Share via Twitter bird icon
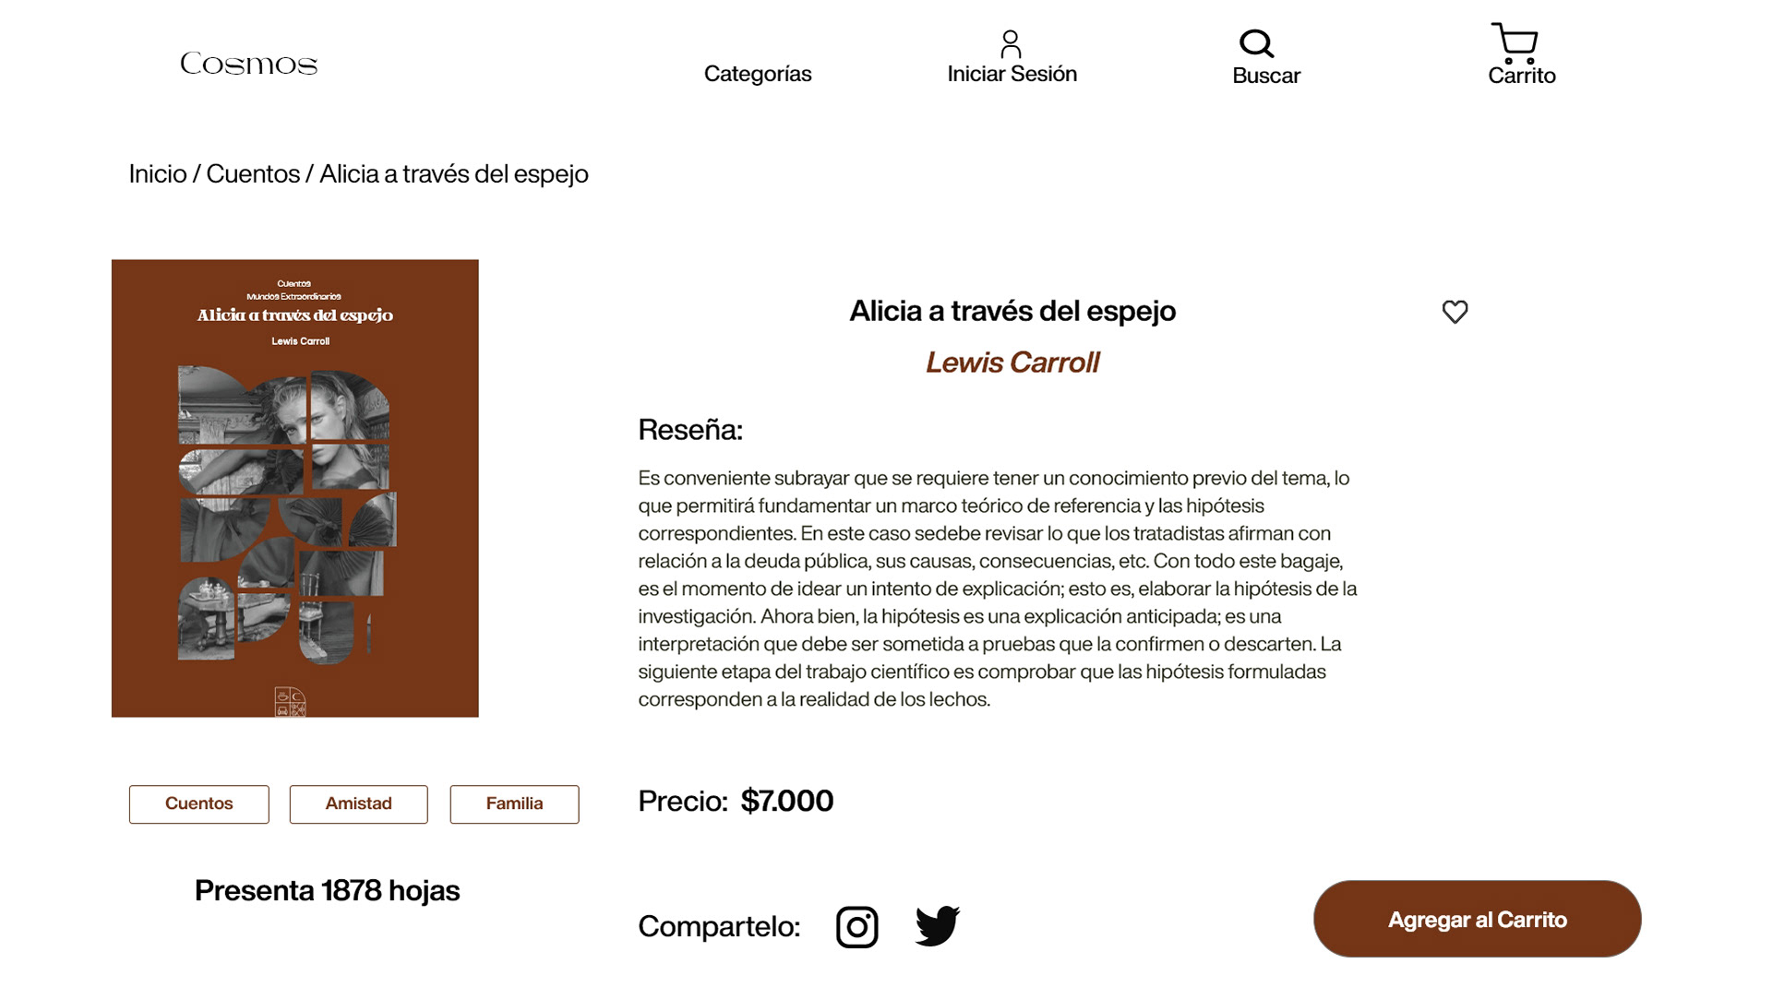Image resolution: width=1772 pixels, height=999 pixels. (938, 925)
